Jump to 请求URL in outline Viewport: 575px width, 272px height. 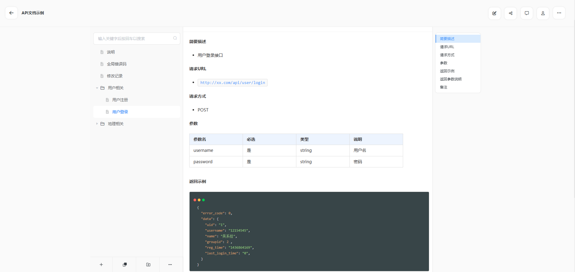point(447,47)
